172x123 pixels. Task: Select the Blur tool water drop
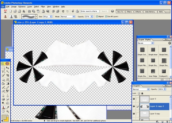pyautogui.click(x=3, y=96)
